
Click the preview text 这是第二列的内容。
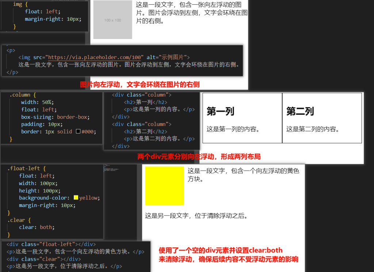click(313, 129)
